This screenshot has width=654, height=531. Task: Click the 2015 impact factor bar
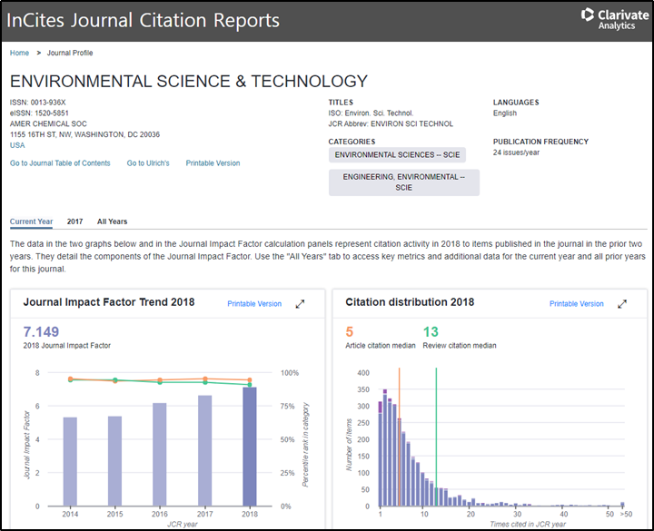click(114, 461)
